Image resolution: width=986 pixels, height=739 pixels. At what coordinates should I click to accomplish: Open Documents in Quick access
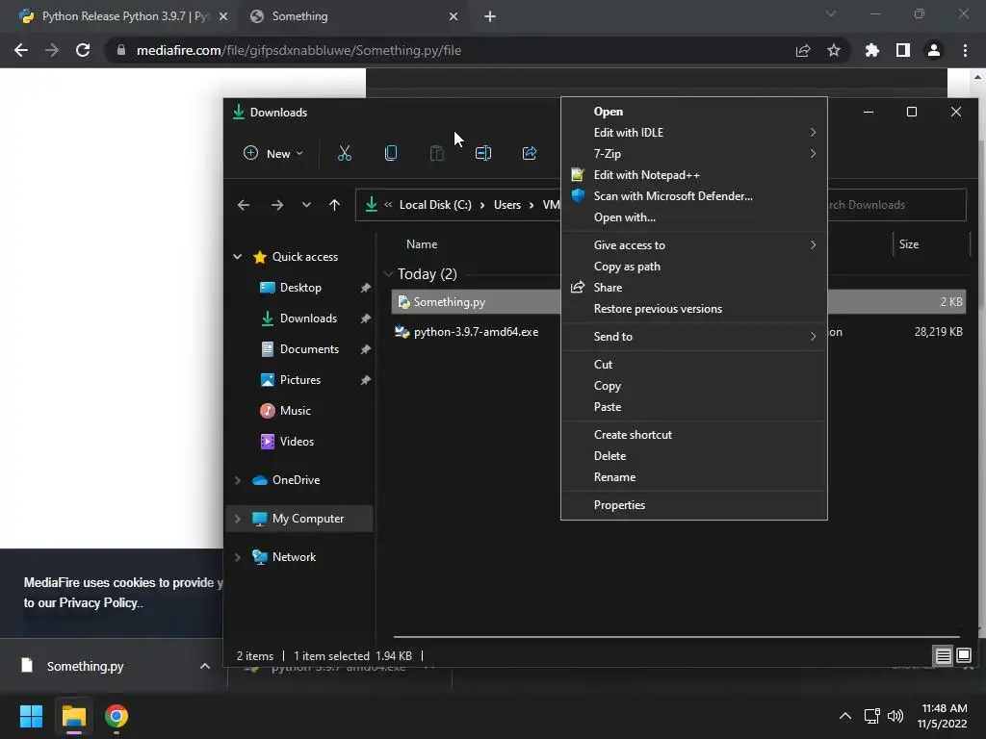(x=309, y=349)
